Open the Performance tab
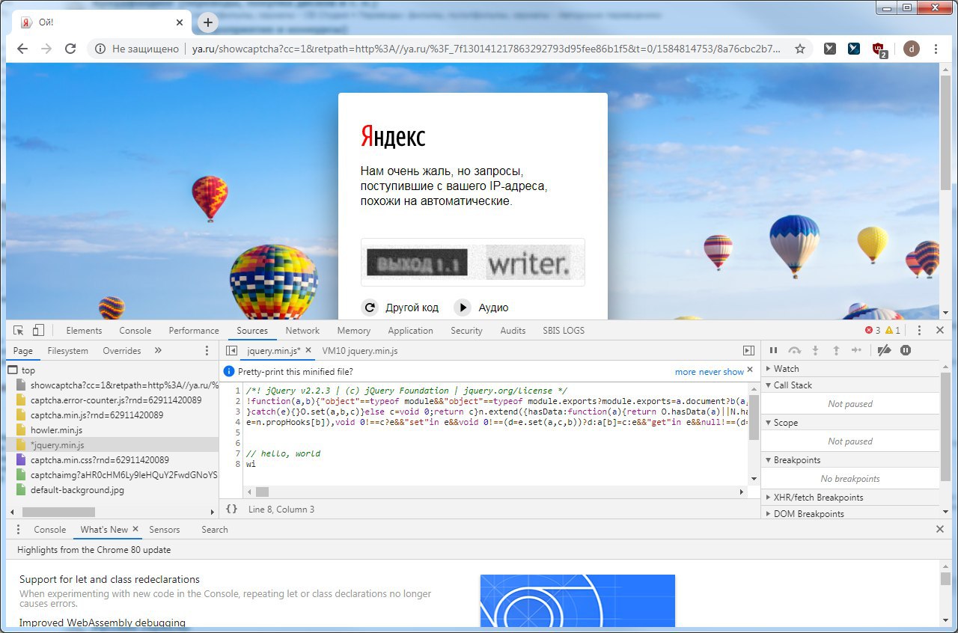 (194, 330)
